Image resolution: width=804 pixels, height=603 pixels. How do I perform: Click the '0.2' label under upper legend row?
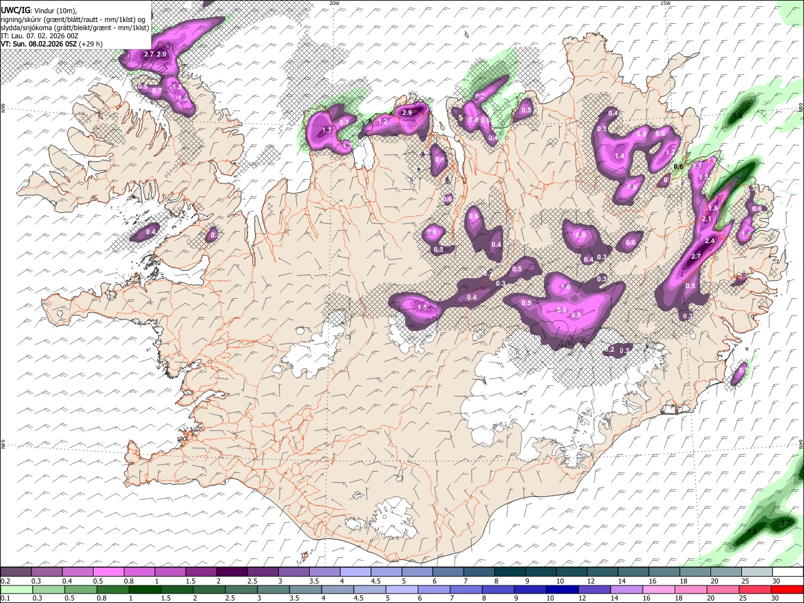click(5, 581)
